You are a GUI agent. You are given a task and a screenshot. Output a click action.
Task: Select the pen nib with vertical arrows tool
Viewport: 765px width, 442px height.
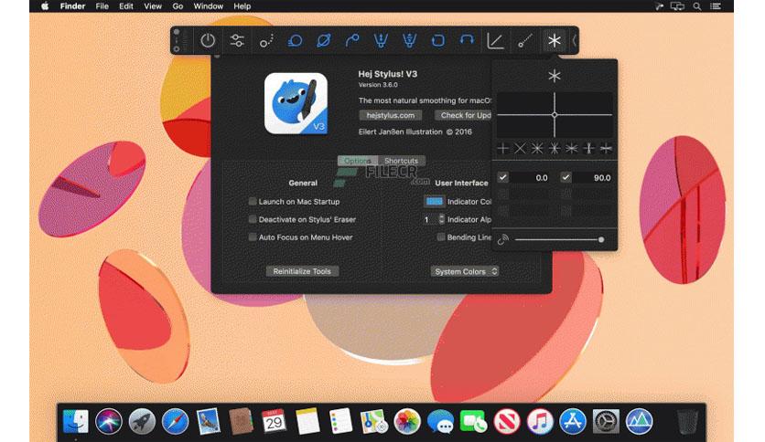pyautogui.click(x=381, y=40)
